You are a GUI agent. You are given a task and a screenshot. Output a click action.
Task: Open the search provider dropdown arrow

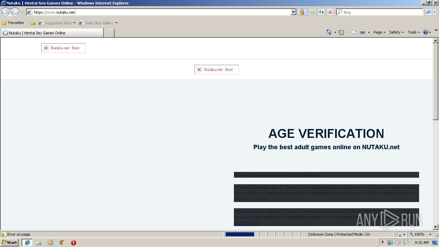[435, 12]
